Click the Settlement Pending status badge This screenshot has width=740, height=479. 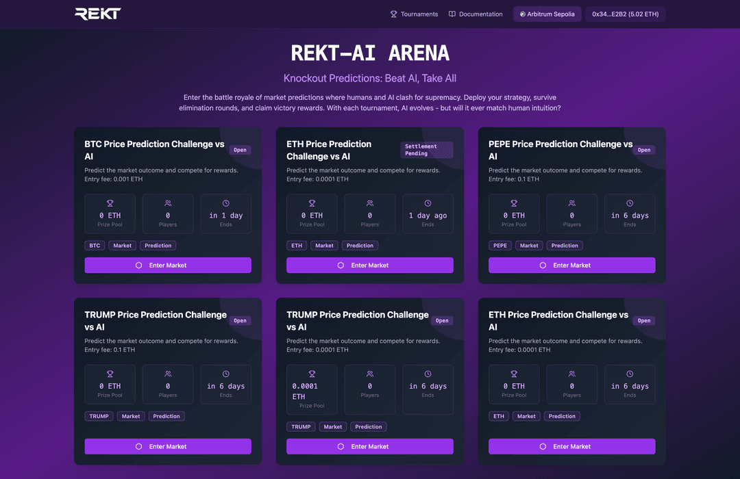click(x=426, y=150)
